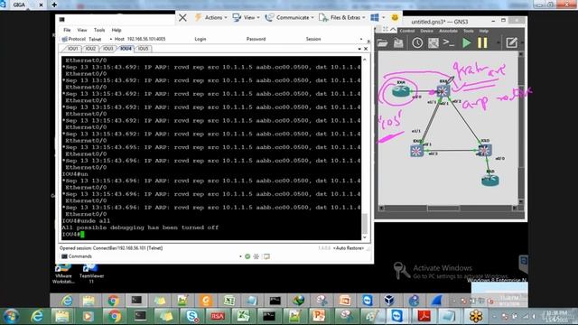Open Skype from host taskbar
The image size is (578, 325).
(191, 316)
